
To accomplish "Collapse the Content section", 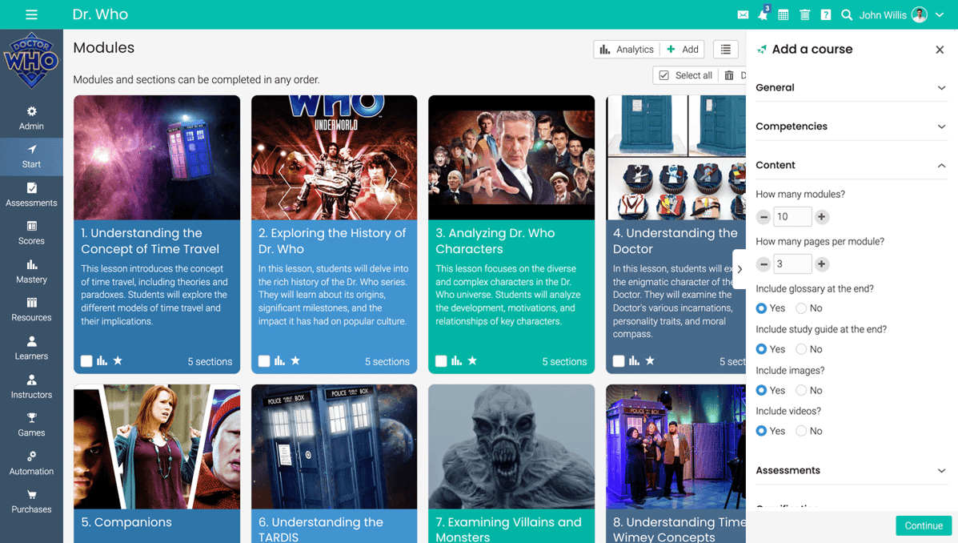I will click(x=851, y=165).
